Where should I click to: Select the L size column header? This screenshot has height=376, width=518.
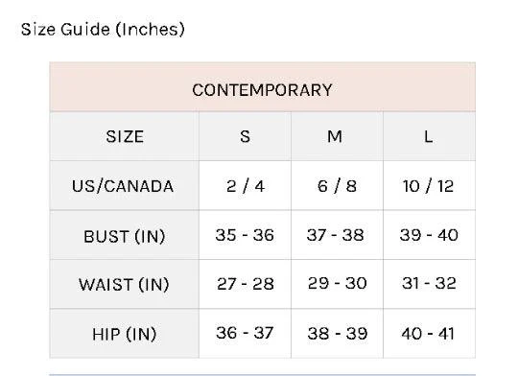tap(429, 136)
